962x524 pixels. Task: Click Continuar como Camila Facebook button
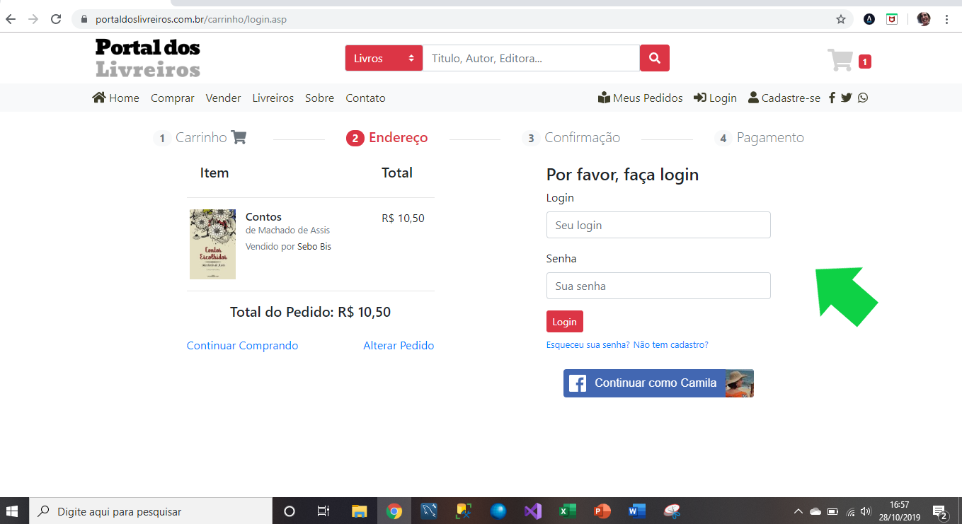coord(658,383)
